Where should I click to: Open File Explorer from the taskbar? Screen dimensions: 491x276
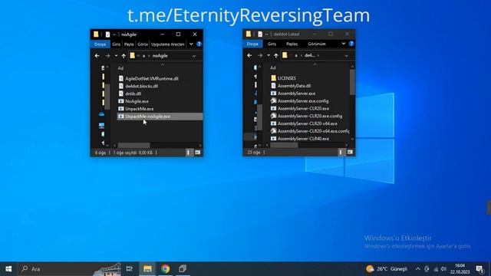pos(147,269)
